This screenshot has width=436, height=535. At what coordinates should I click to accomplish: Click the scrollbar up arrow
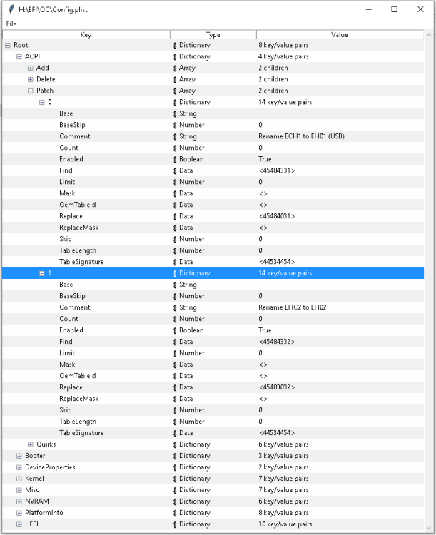(x=429, y=35)
